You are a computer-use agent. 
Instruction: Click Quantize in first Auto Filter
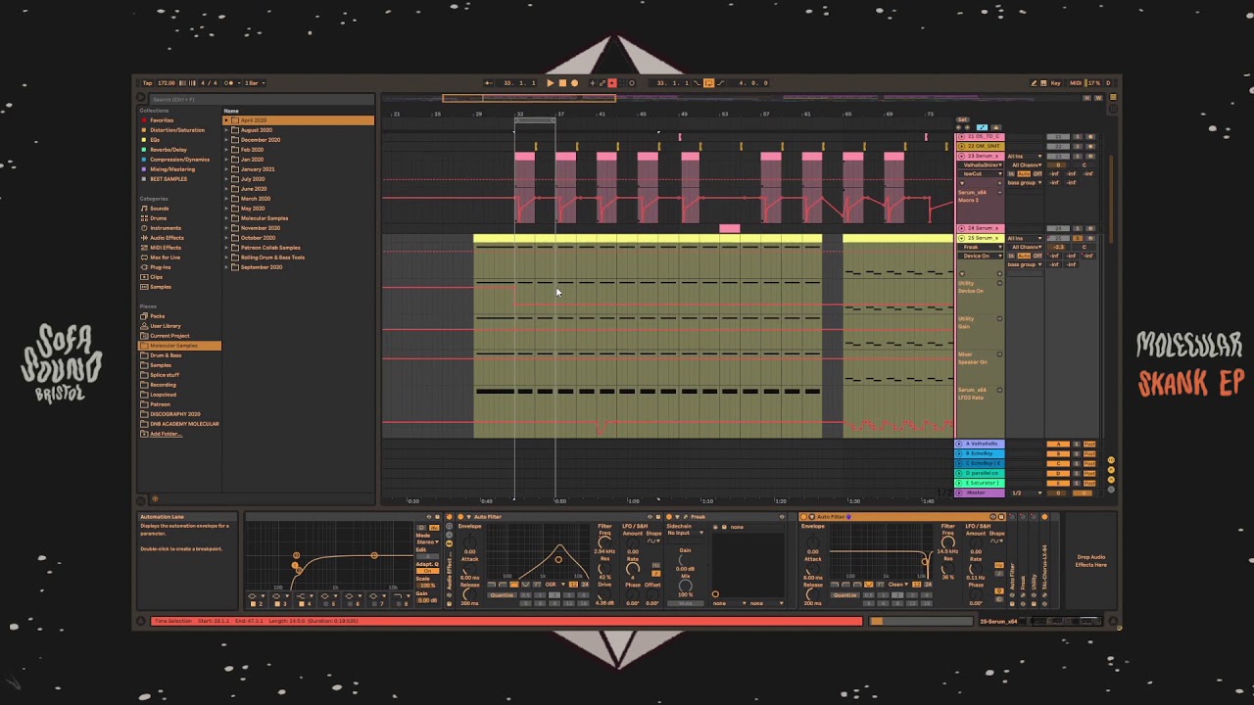click(502, 594)
